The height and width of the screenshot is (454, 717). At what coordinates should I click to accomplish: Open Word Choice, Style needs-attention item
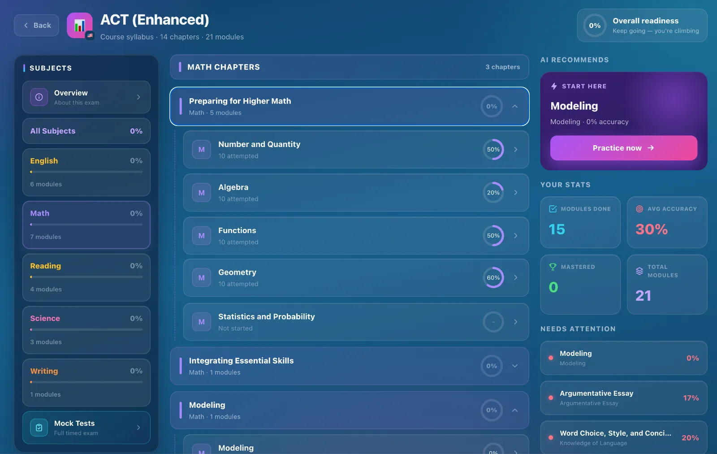(x=624, y=437)
